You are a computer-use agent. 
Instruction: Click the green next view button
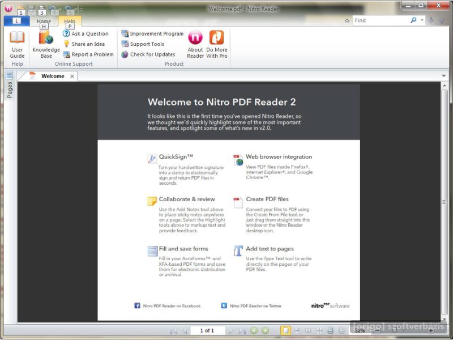(x=265, y=330)
